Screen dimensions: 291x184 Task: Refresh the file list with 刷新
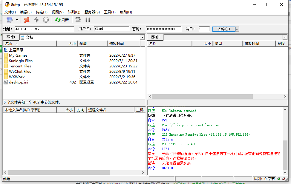62,20
